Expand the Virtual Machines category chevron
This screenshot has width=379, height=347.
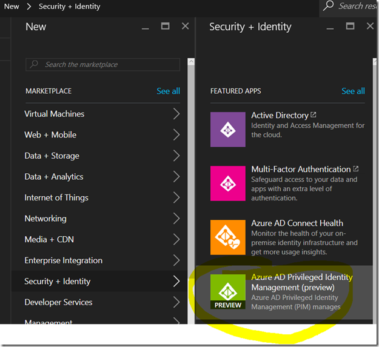(x=176, y=114)
